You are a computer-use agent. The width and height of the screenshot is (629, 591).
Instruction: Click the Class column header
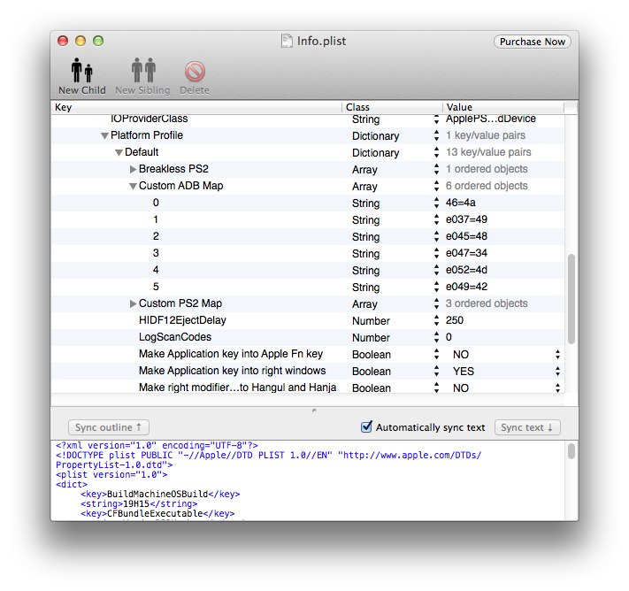392,107
